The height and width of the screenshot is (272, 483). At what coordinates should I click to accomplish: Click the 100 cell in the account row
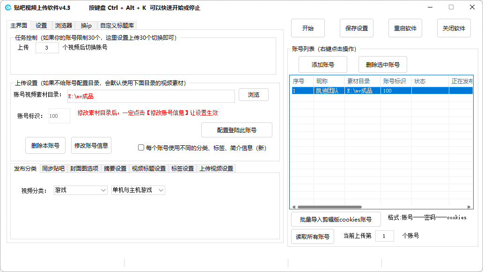[396, 91]
